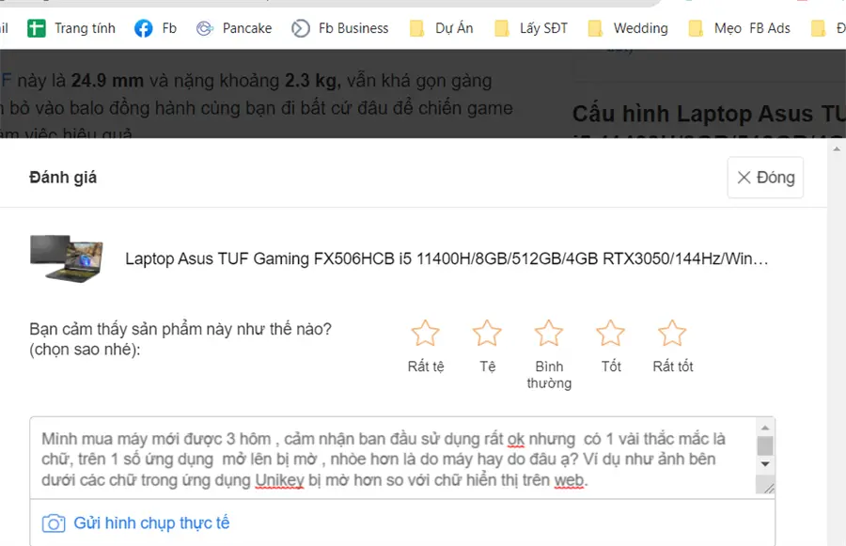The image size is (846, 546).
Task: Open the Fb Business bookmark
Action: click(x=339, y=28)
